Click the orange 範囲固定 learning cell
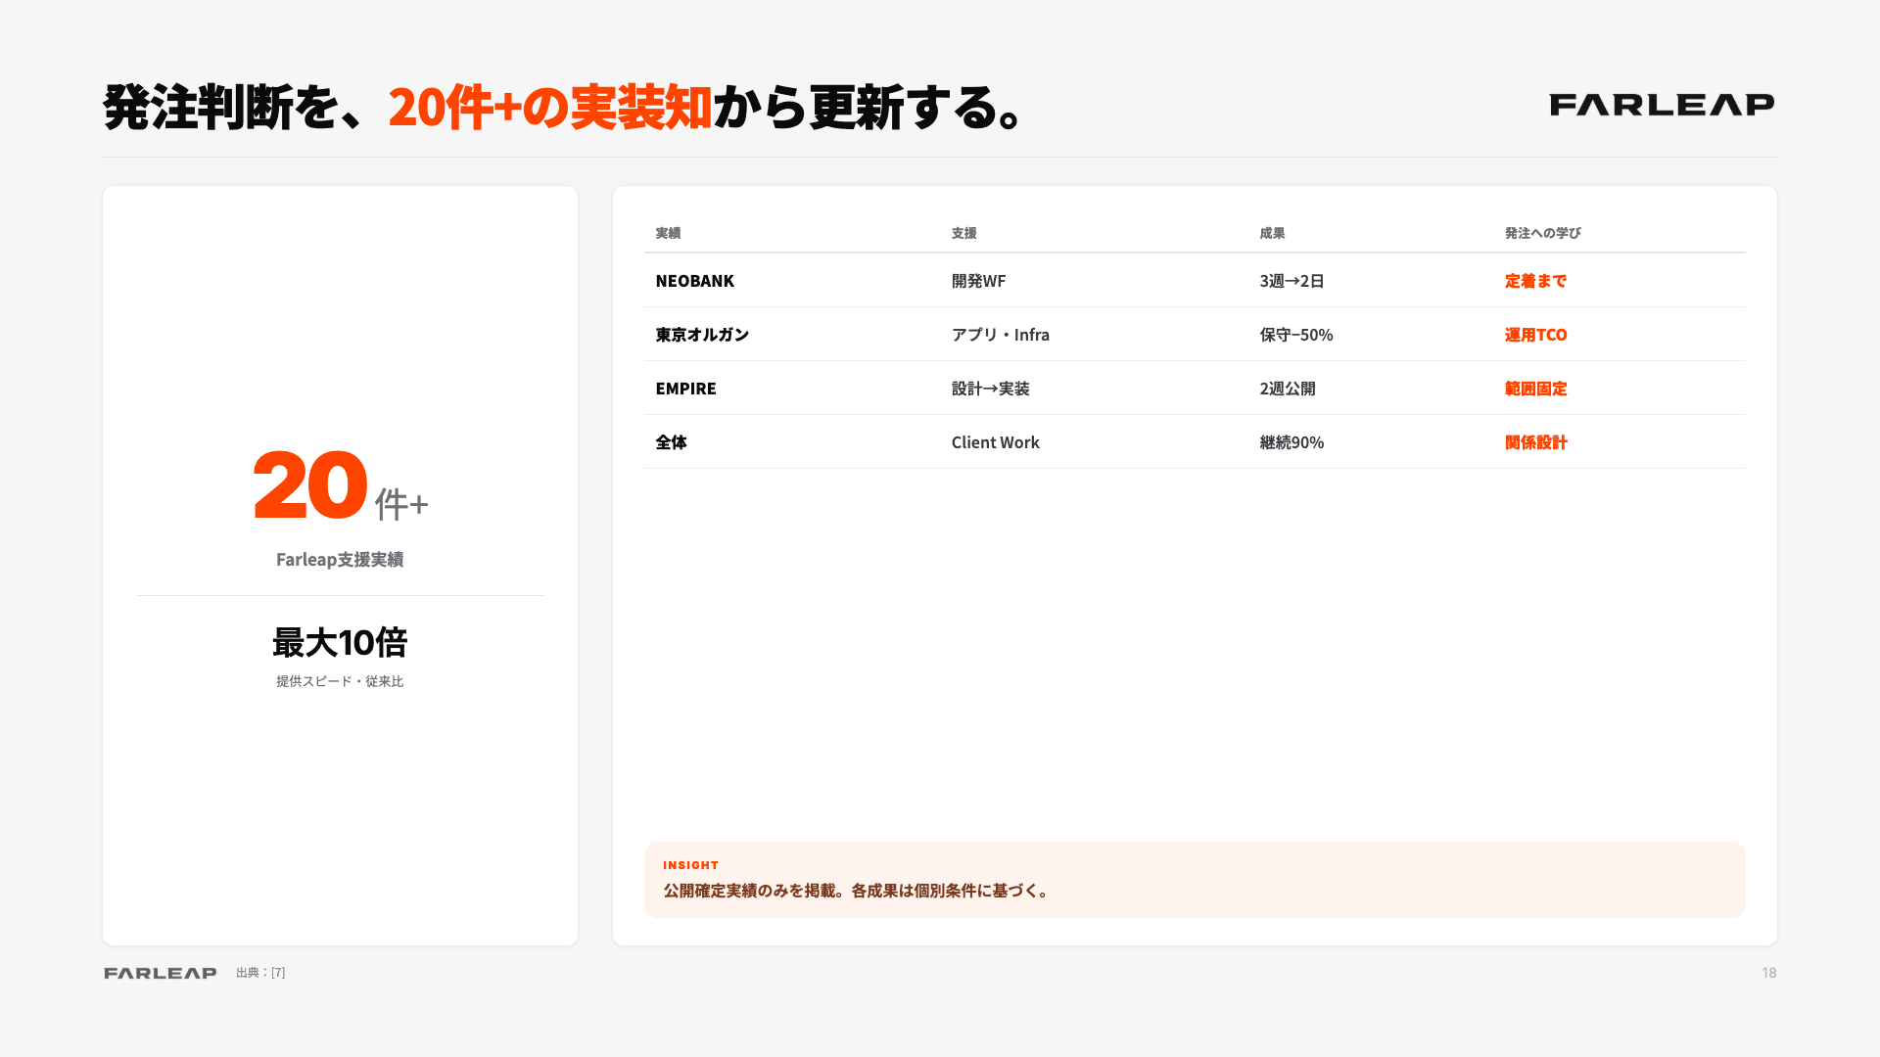1880x1057 pixels. (1535, 389)
